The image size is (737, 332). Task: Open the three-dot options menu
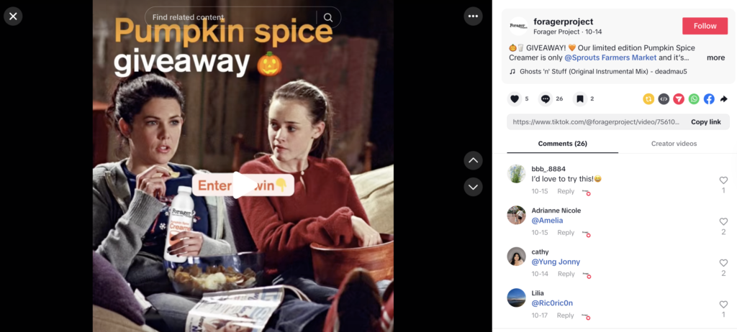pyautogui.click(x=473, y=17)
